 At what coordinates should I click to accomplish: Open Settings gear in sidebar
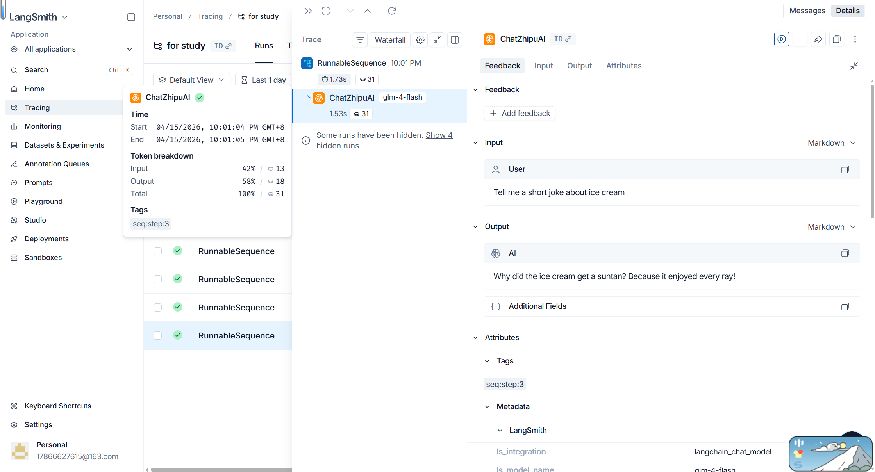point(14,425)
